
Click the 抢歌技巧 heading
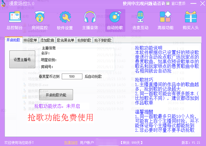[144, 80]
